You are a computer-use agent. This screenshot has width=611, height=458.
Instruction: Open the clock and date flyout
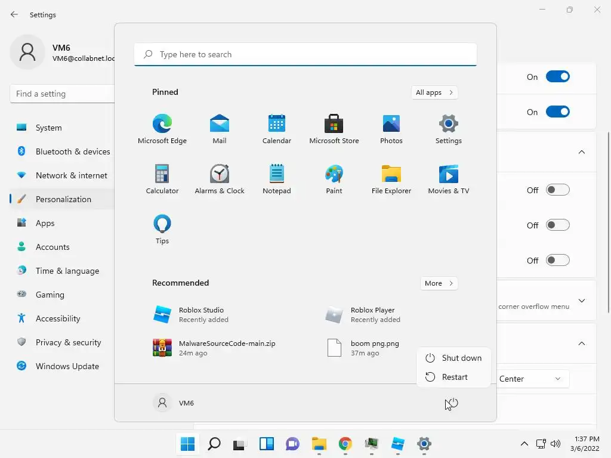[585, 444]
